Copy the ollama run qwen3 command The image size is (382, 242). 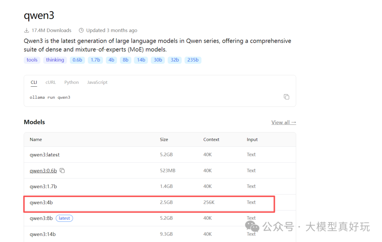pos(286,97)
